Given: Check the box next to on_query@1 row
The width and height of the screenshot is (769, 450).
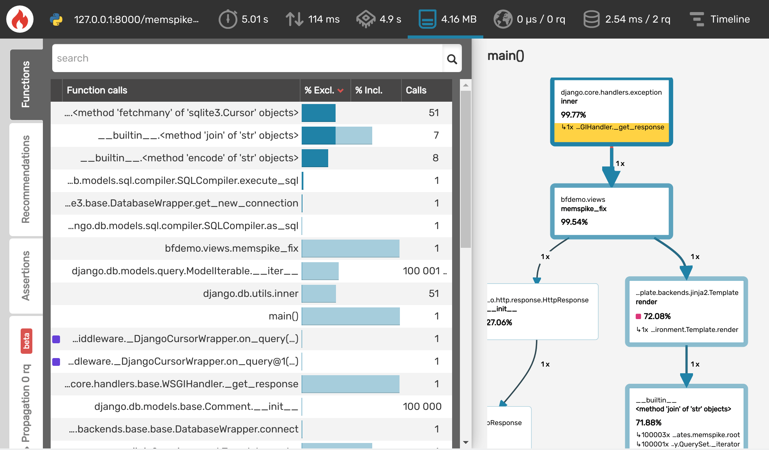Looking at the screenshot, I should pos(57,361).
